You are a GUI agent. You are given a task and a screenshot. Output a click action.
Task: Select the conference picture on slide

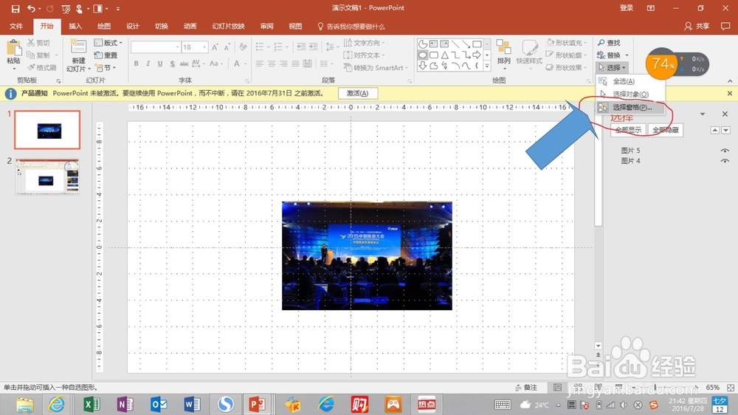[367, 255]
